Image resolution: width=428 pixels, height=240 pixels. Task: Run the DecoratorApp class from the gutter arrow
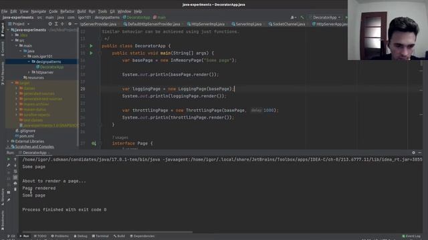click(x=91, y=46)
